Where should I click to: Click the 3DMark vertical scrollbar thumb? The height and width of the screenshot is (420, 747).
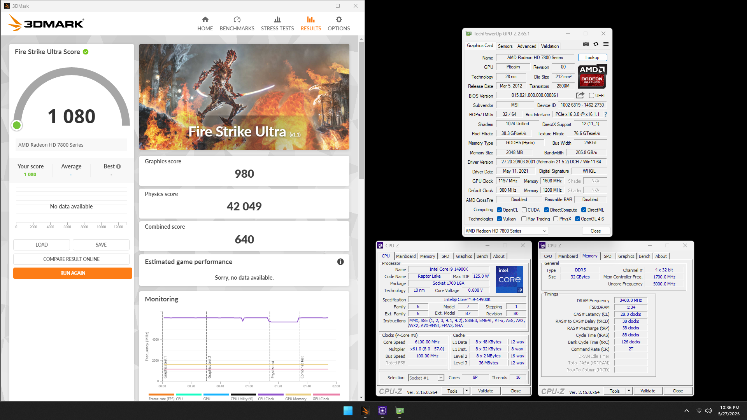coord(361,111)
